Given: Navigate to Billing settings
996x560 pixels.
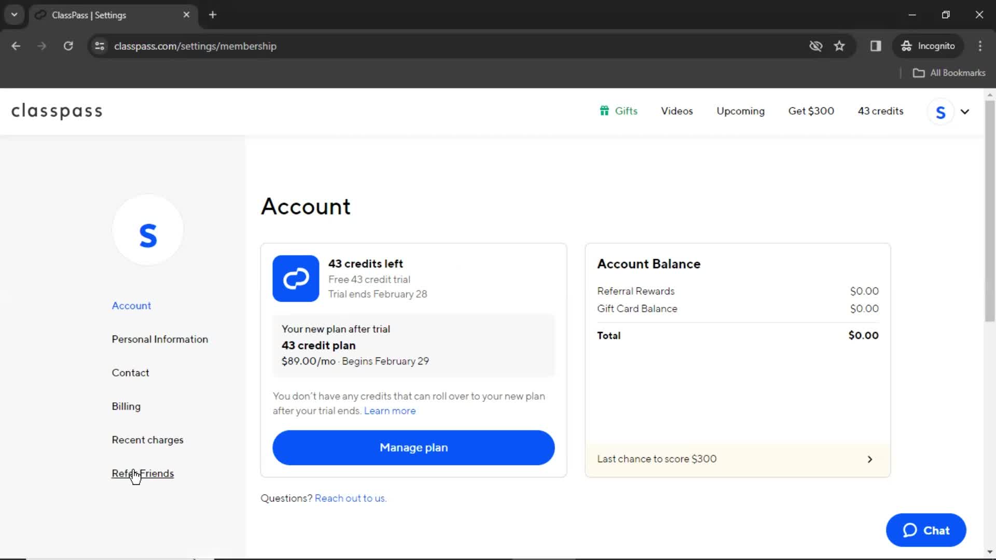Looking at the screenshot, I should tap(126, 405).
